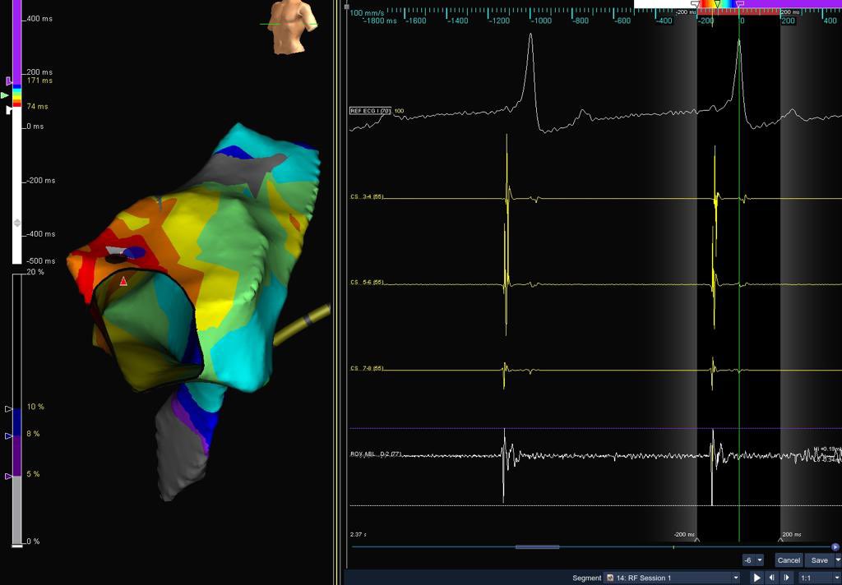Click the Play button in the segment bar
The image size is (842, 585).
click(x=756, y=578)
